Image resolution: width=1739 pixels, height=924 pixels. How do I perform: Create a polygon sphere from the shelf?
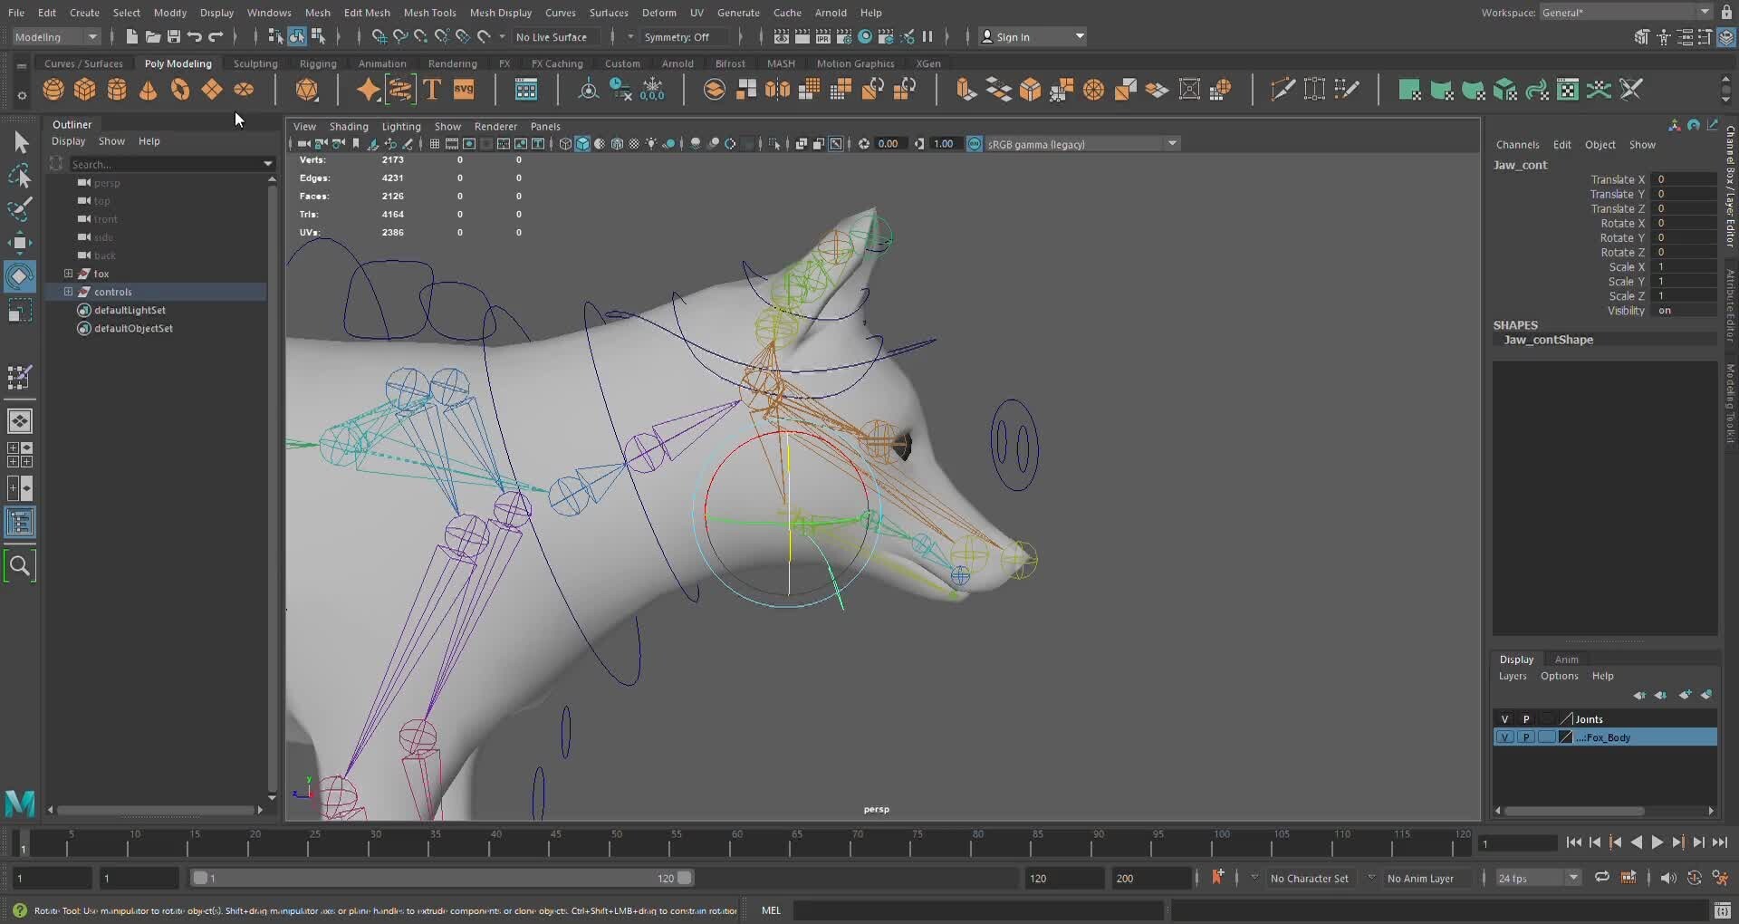pos(53,89)
